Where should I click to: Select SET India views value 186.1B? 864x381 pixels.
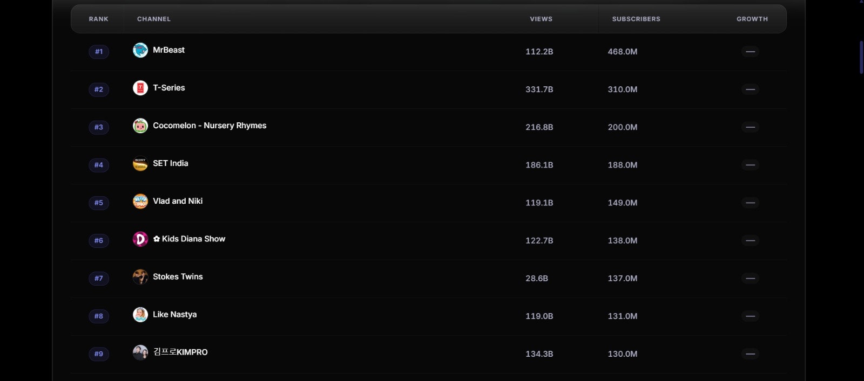pyautogui.click(x=539, y=165)
